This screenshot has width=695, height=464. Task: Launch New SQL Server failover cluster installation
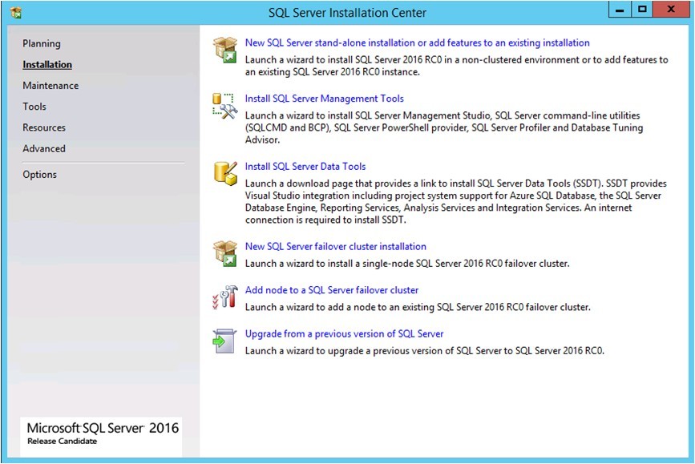pyautogui.click(x=336, y=246)
